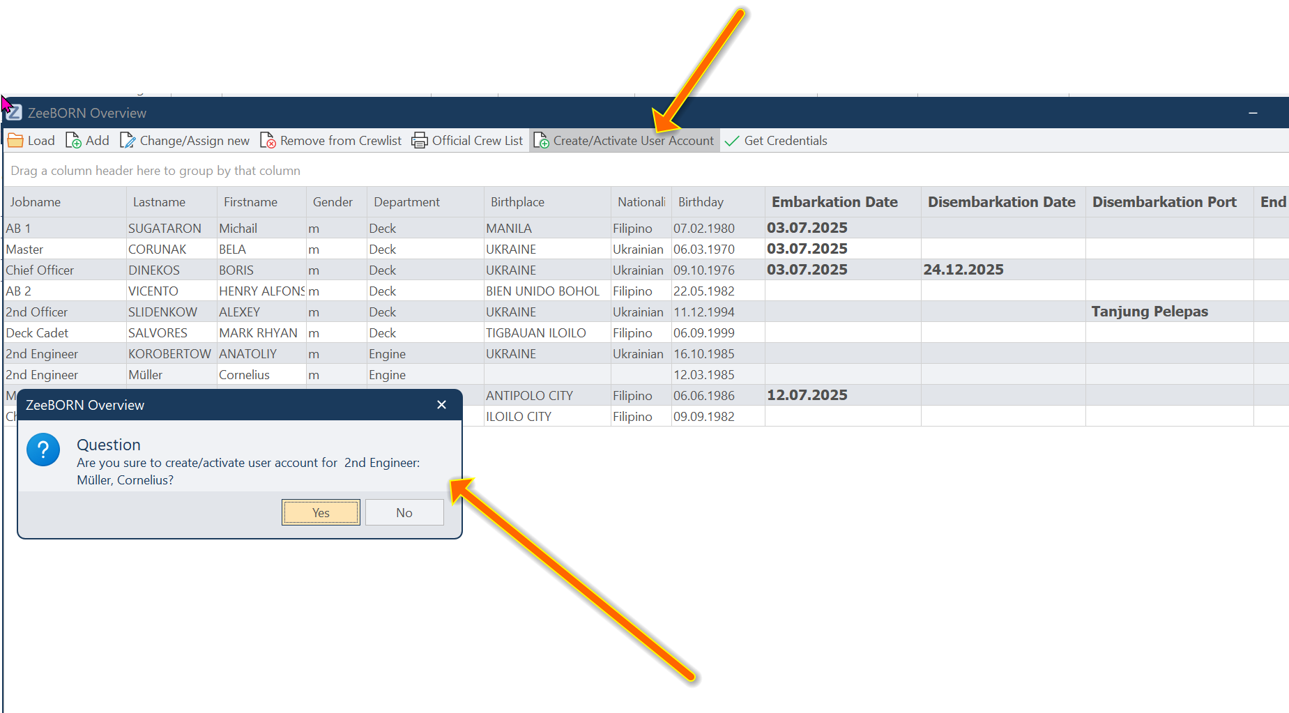This screenshot has height=713, width=1289.
Task: Sort by Disembarkation Date column header
Action: (1003, 202)
